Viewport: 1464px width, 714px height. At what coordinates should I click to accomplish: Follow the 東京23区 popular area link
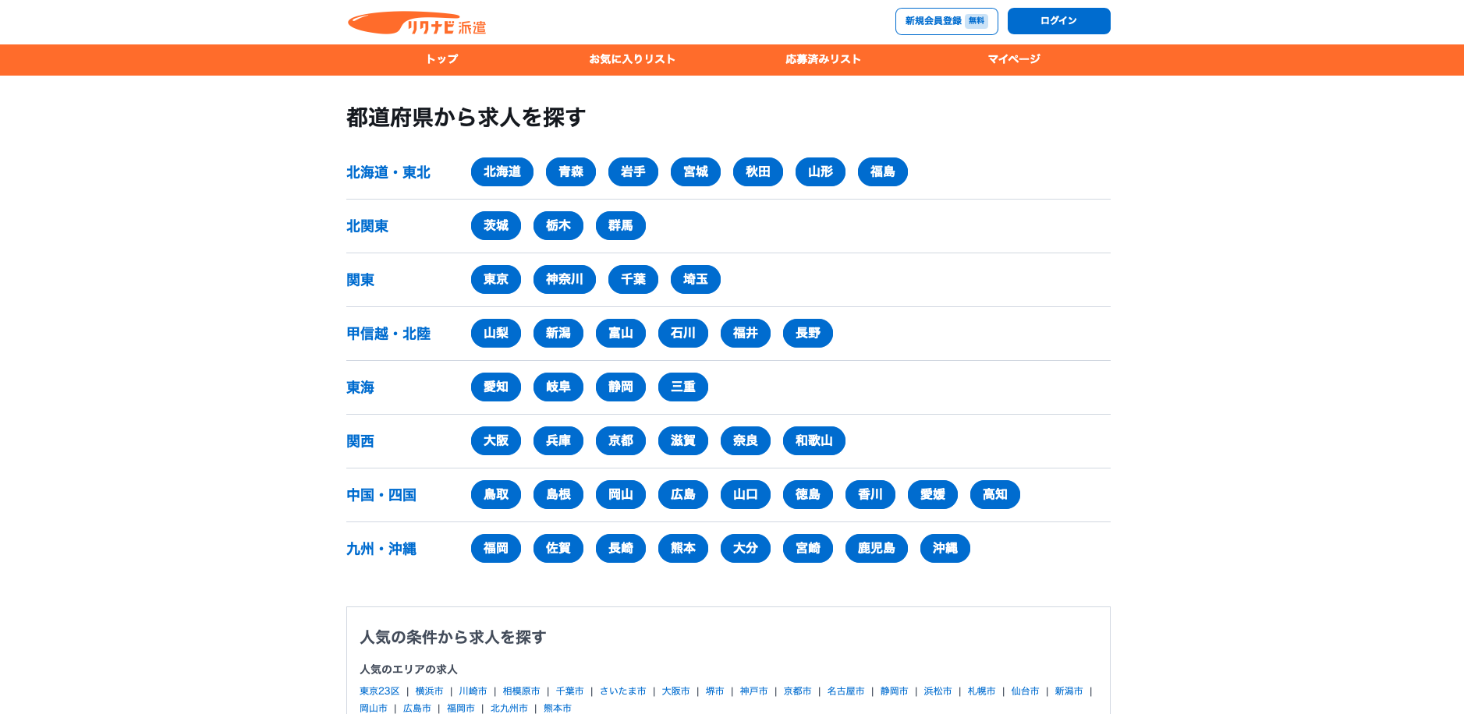379,691
